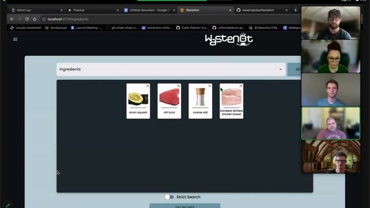The width and height of the screenshot is (370, 208).
Task: Close the GitHub sleepingbaby tab
Action: [287, 10]
